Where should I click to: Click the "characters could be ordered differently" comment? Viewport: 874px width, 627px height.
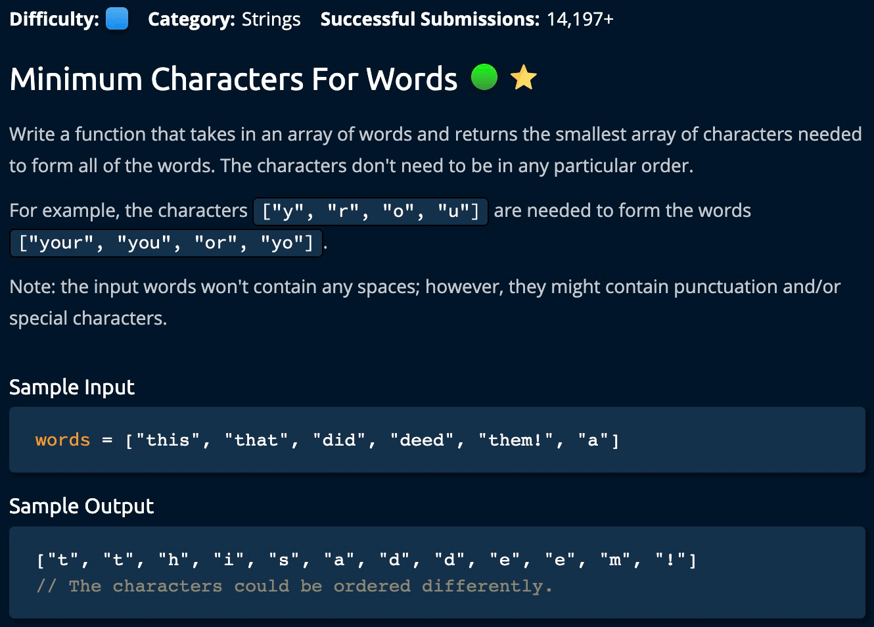294,586
